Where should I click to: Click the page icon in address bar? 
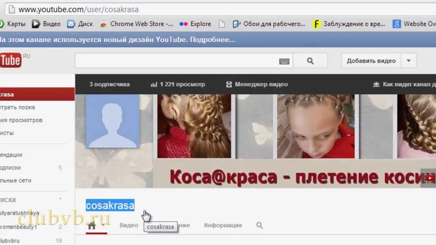point(12,9)
